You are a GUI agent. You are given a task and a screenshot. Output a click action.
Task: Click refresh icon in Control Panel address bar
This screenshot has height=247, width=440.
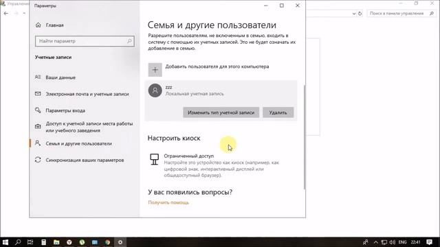360,14
